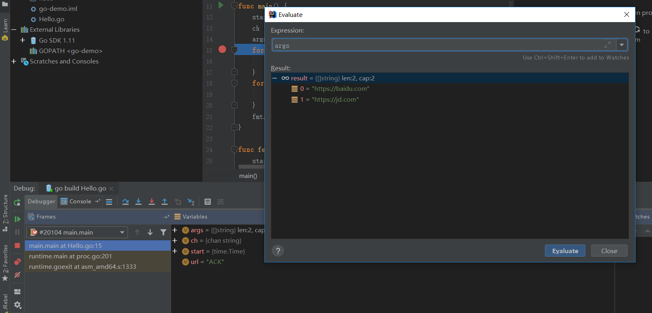This screenshot has width=652, height=313.
Task: Collapse External Libraries in the project tree
Action: click(14, 30)
